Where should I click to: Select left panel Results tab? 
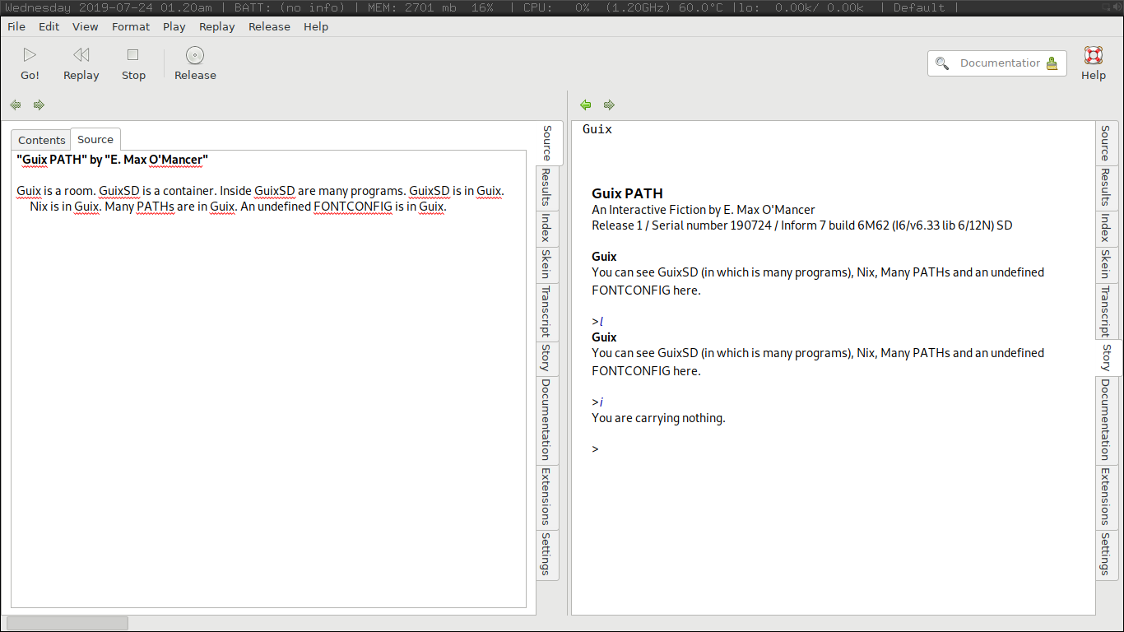(547, 187)
